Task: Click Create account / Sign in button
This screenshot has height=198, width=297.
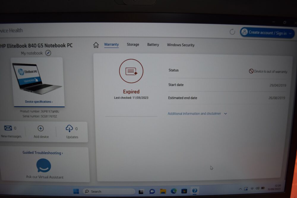Action: [267, 33]
